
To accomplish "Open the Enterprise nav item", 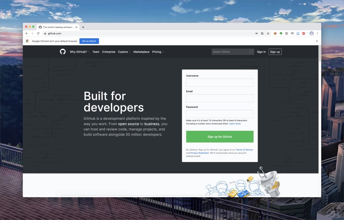I will click(x=109, y=52).
